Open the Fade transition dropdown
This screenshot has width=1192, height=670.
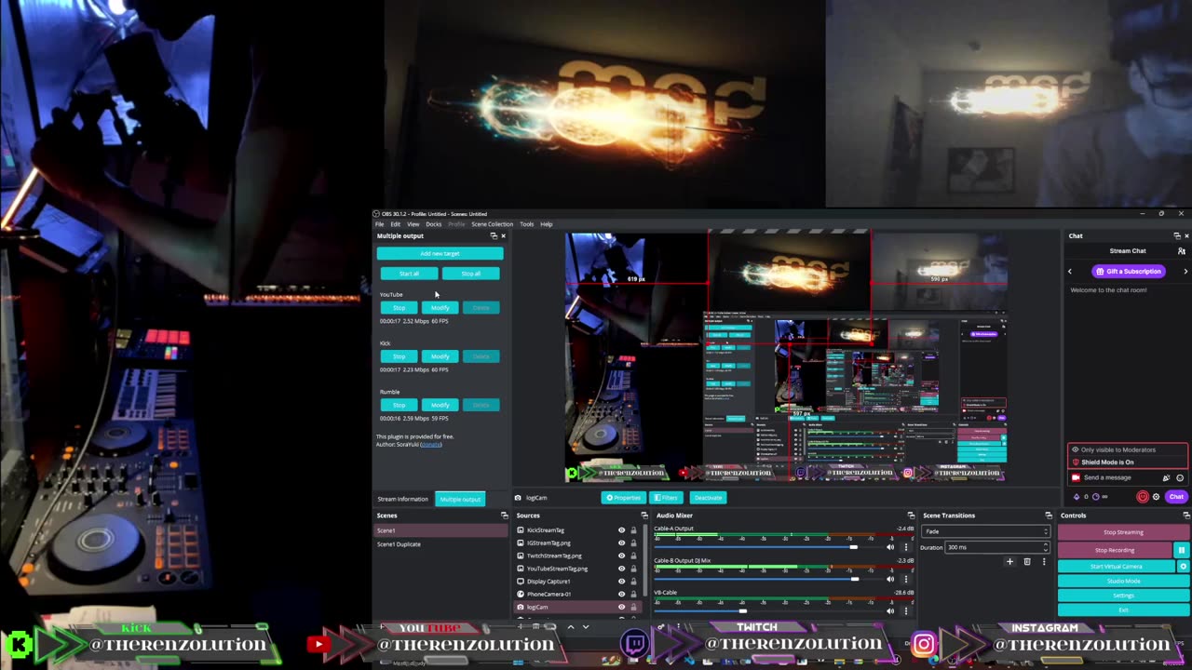(x=985, y=531)
